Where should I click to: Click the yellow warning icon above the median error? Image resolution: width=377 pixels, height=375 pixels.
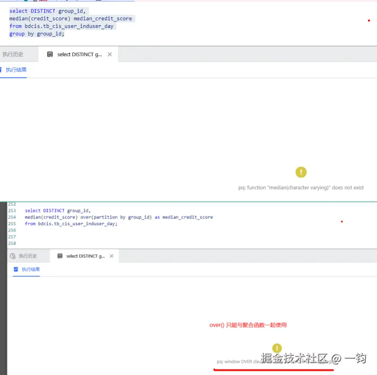tap(301, 172)
